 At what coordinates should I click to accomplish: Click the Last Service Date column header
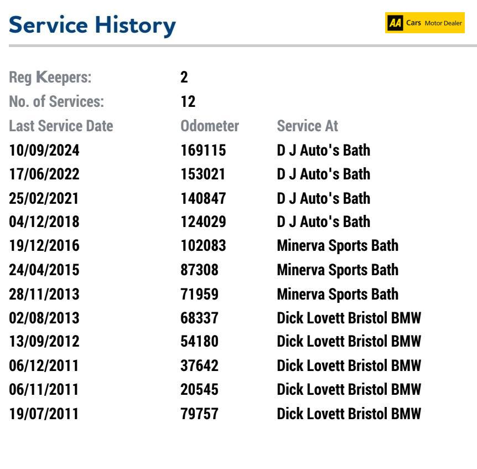61,126
